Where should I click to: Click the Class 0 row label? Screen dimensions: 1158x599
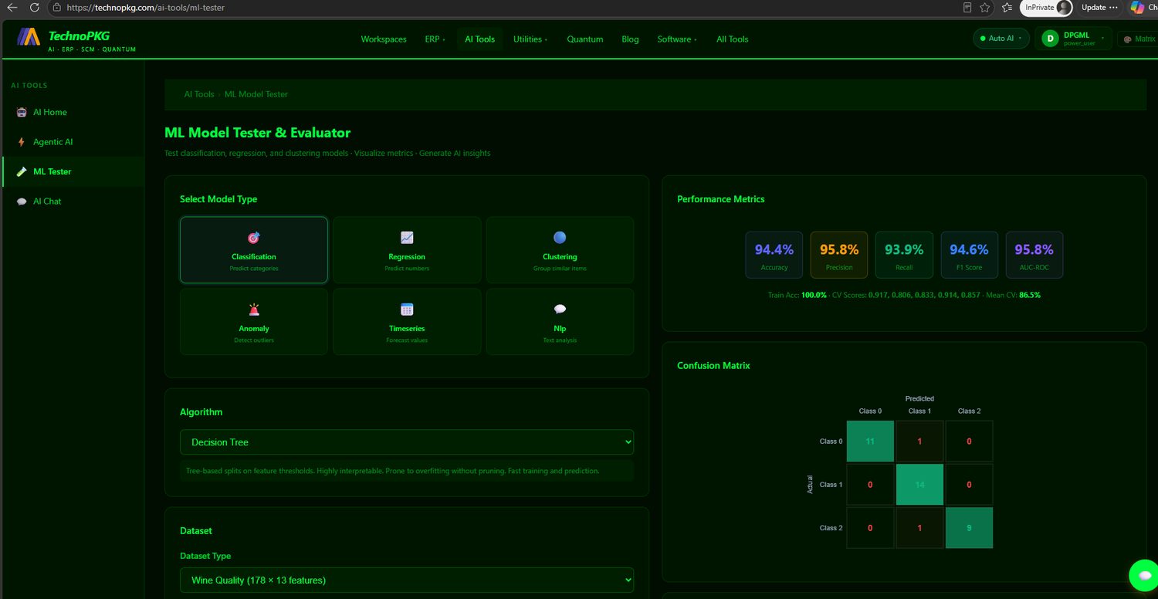(831, 442)
